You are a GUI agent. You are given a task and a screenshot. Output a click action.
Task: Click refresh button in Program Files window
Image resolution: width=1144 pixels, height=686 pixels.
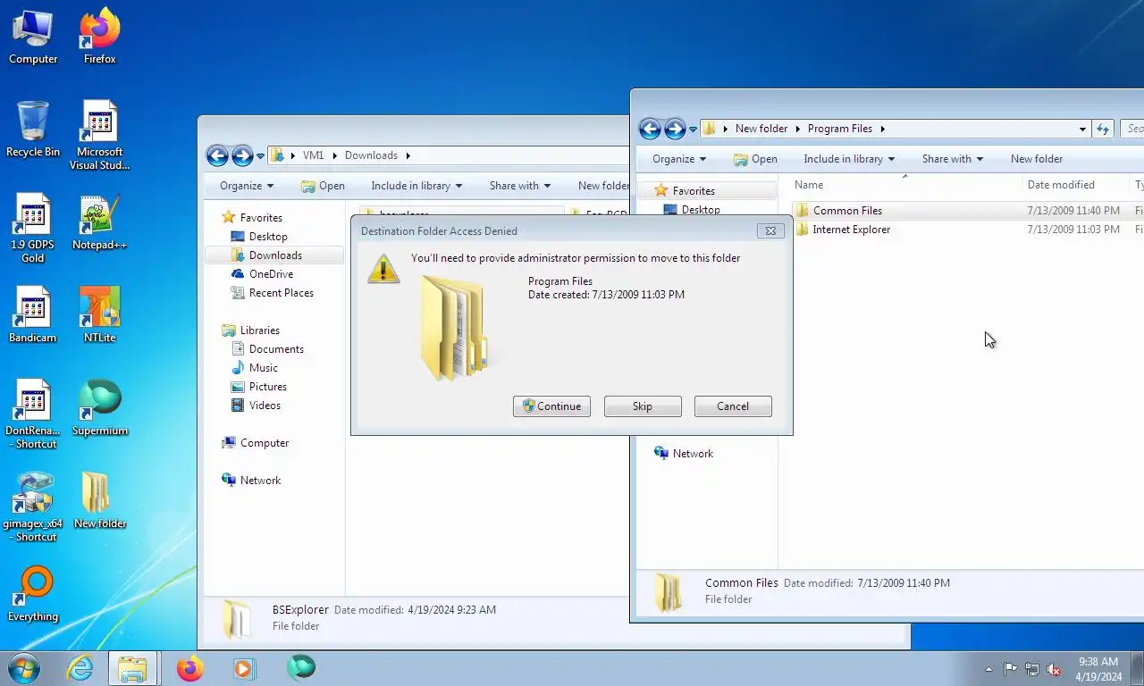click(x=1103, y=129)
